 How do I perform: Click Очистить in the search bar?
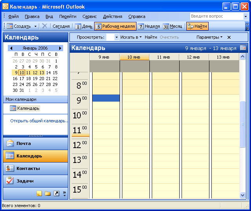tap(169, 38)
